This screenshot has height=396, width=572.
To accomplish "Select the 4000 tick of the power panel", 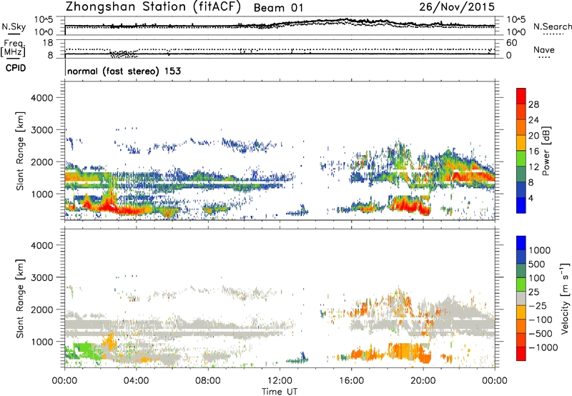I will click(x=41, y=98).
